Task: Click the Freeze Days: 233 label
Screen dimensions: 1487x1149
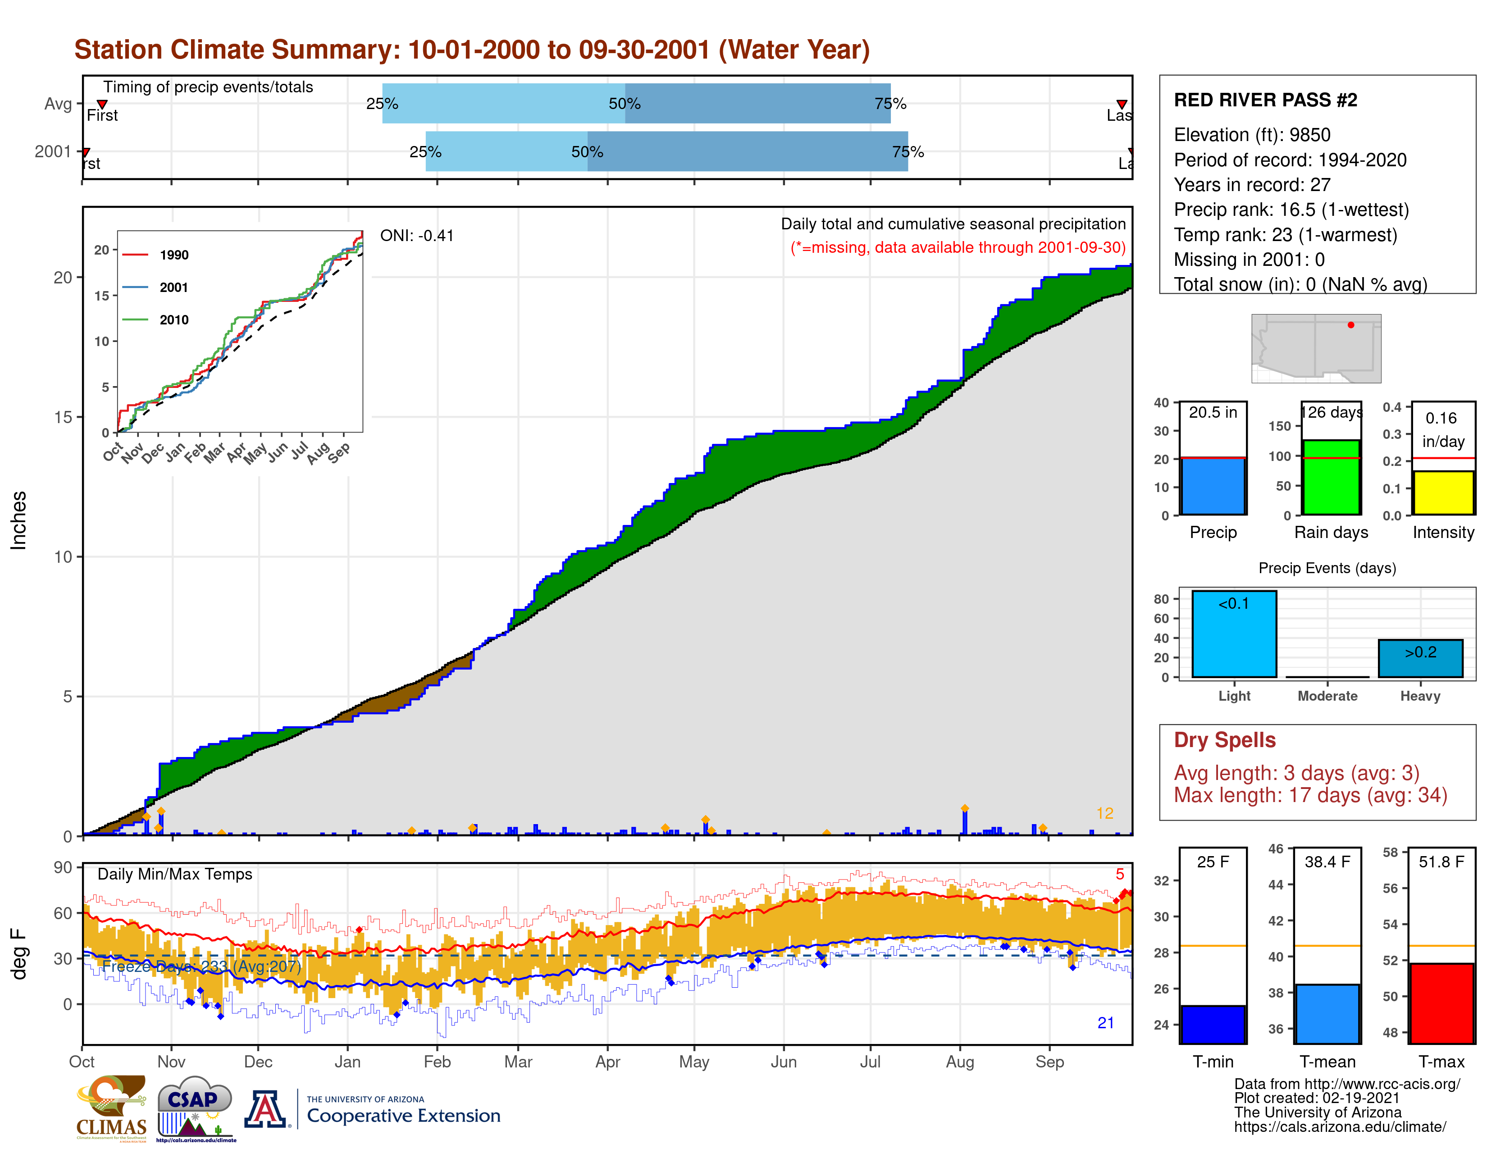Action: tap(201, 967)
